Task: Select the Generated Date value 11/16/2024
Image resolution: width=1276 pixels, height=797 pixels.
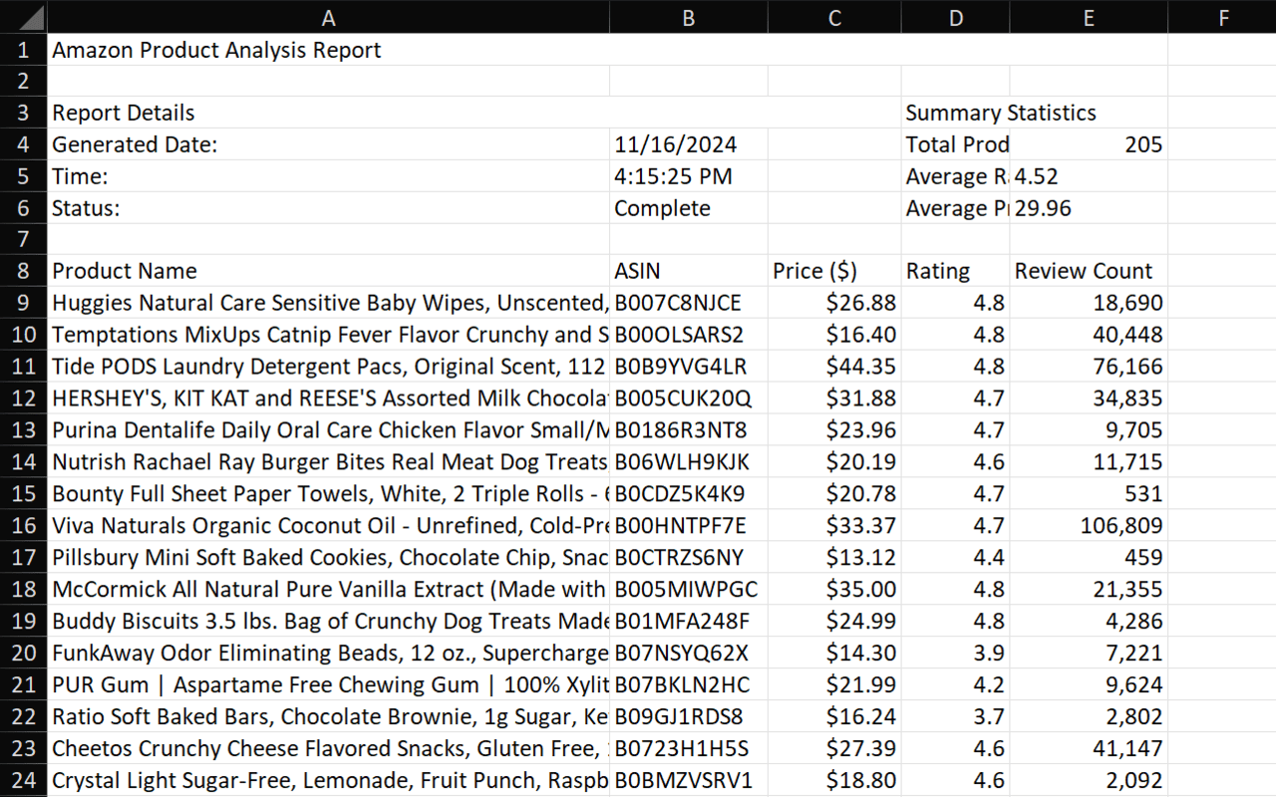Action: pyautogui.click(x=676, y=145)
